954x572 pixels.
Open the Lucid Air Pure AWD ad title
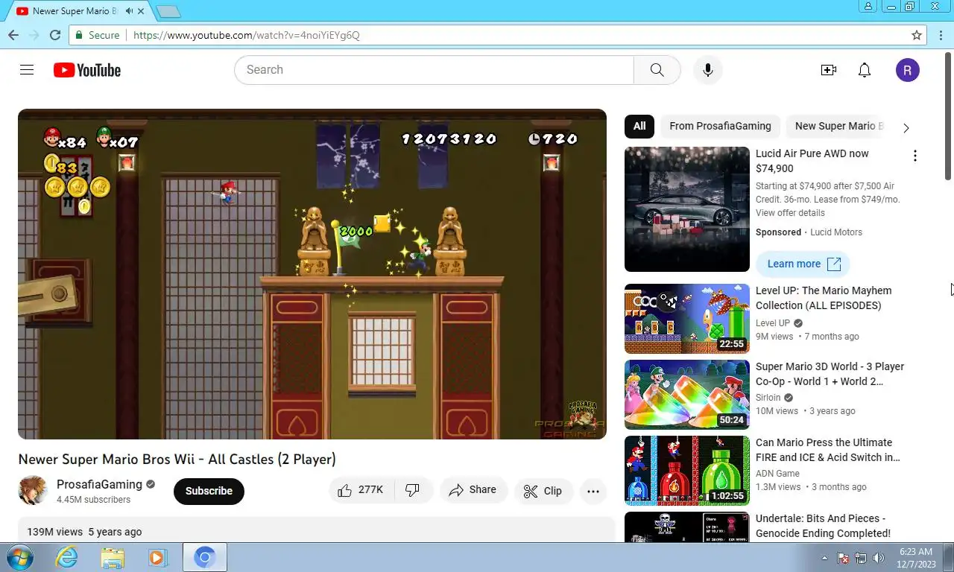point(812,161)
